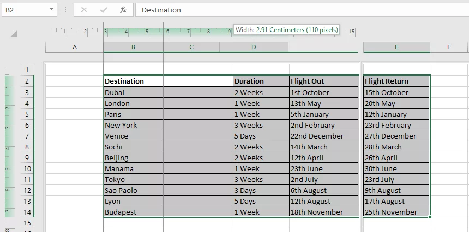The image size is (469, 232).
Task: Click the Select All corner triangle
Action: 13,34
